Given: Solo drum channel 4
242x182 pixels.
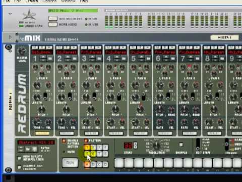Looking at the screenshot, I should 115,48.
